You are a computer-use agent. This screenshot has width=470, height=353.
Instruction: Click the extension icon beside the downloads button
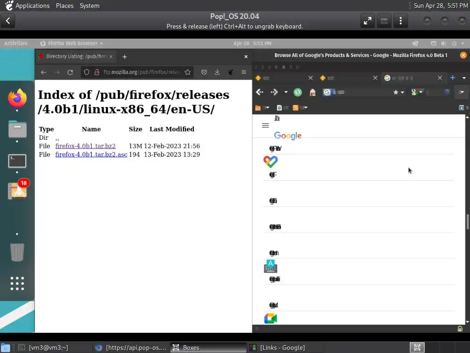[230, 72]
